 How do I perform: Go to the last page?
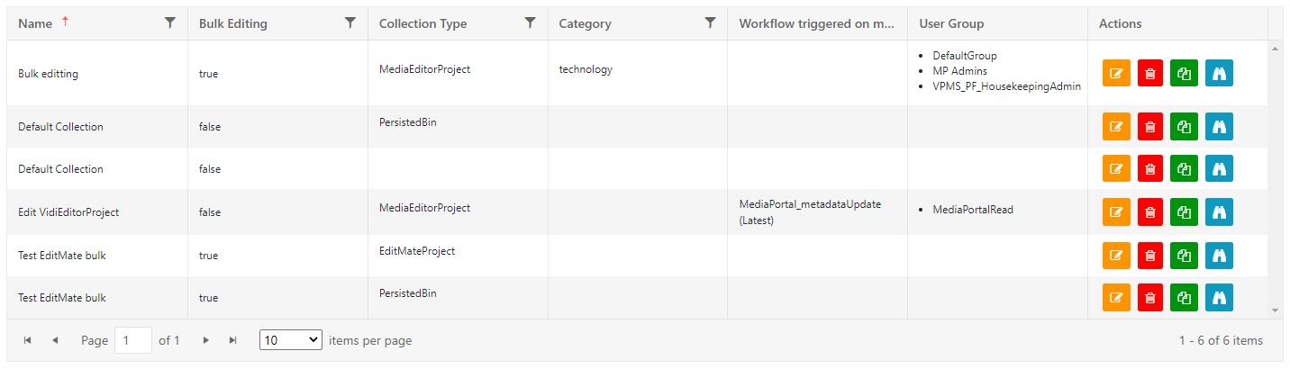(x=233, y=340)
